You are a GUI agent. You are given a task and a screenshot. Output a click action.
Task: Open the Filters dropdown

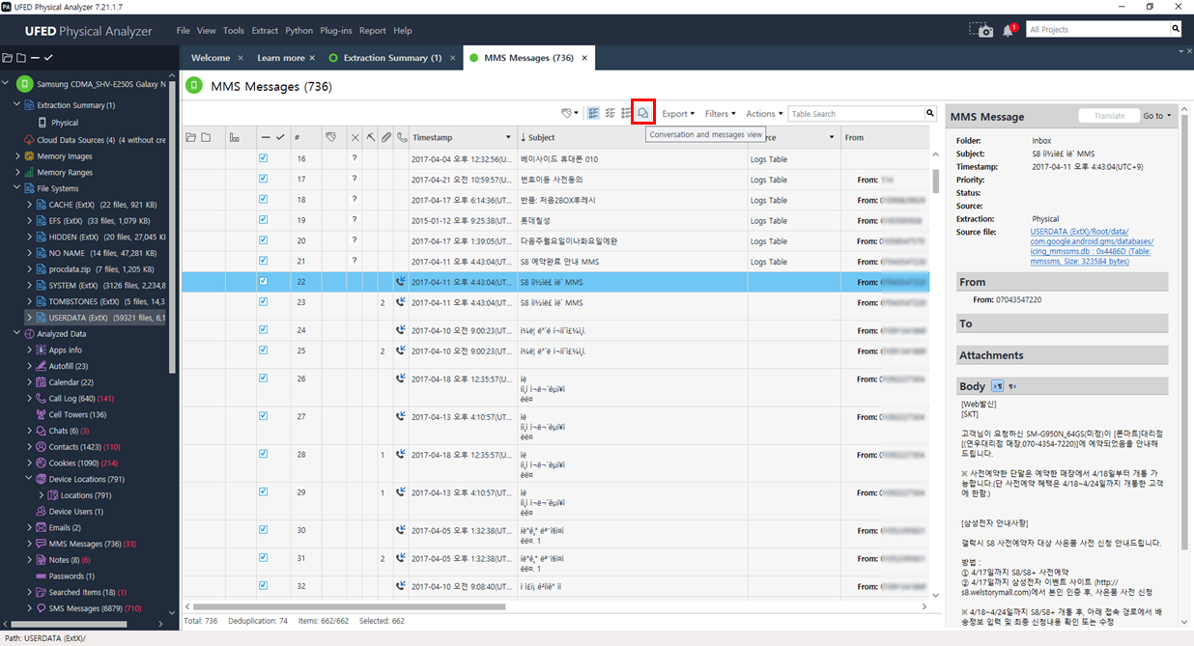click(x=720, y=114)
